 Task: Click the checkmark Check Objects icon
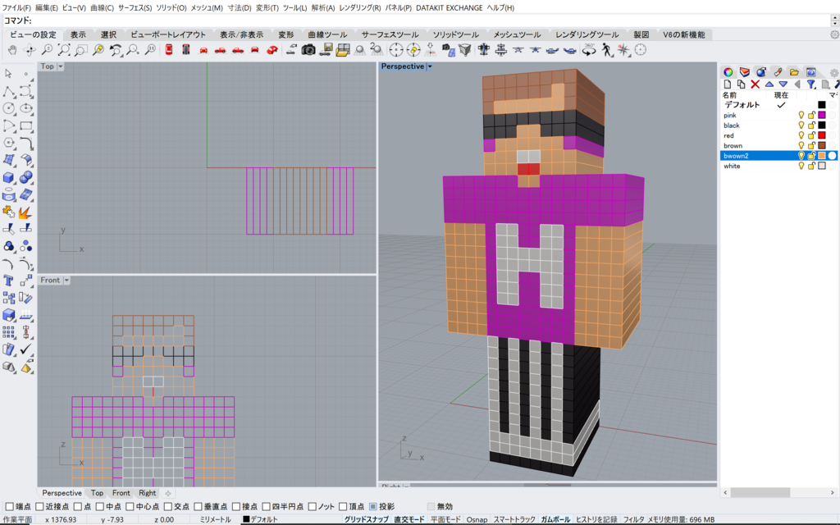point(25,349)
